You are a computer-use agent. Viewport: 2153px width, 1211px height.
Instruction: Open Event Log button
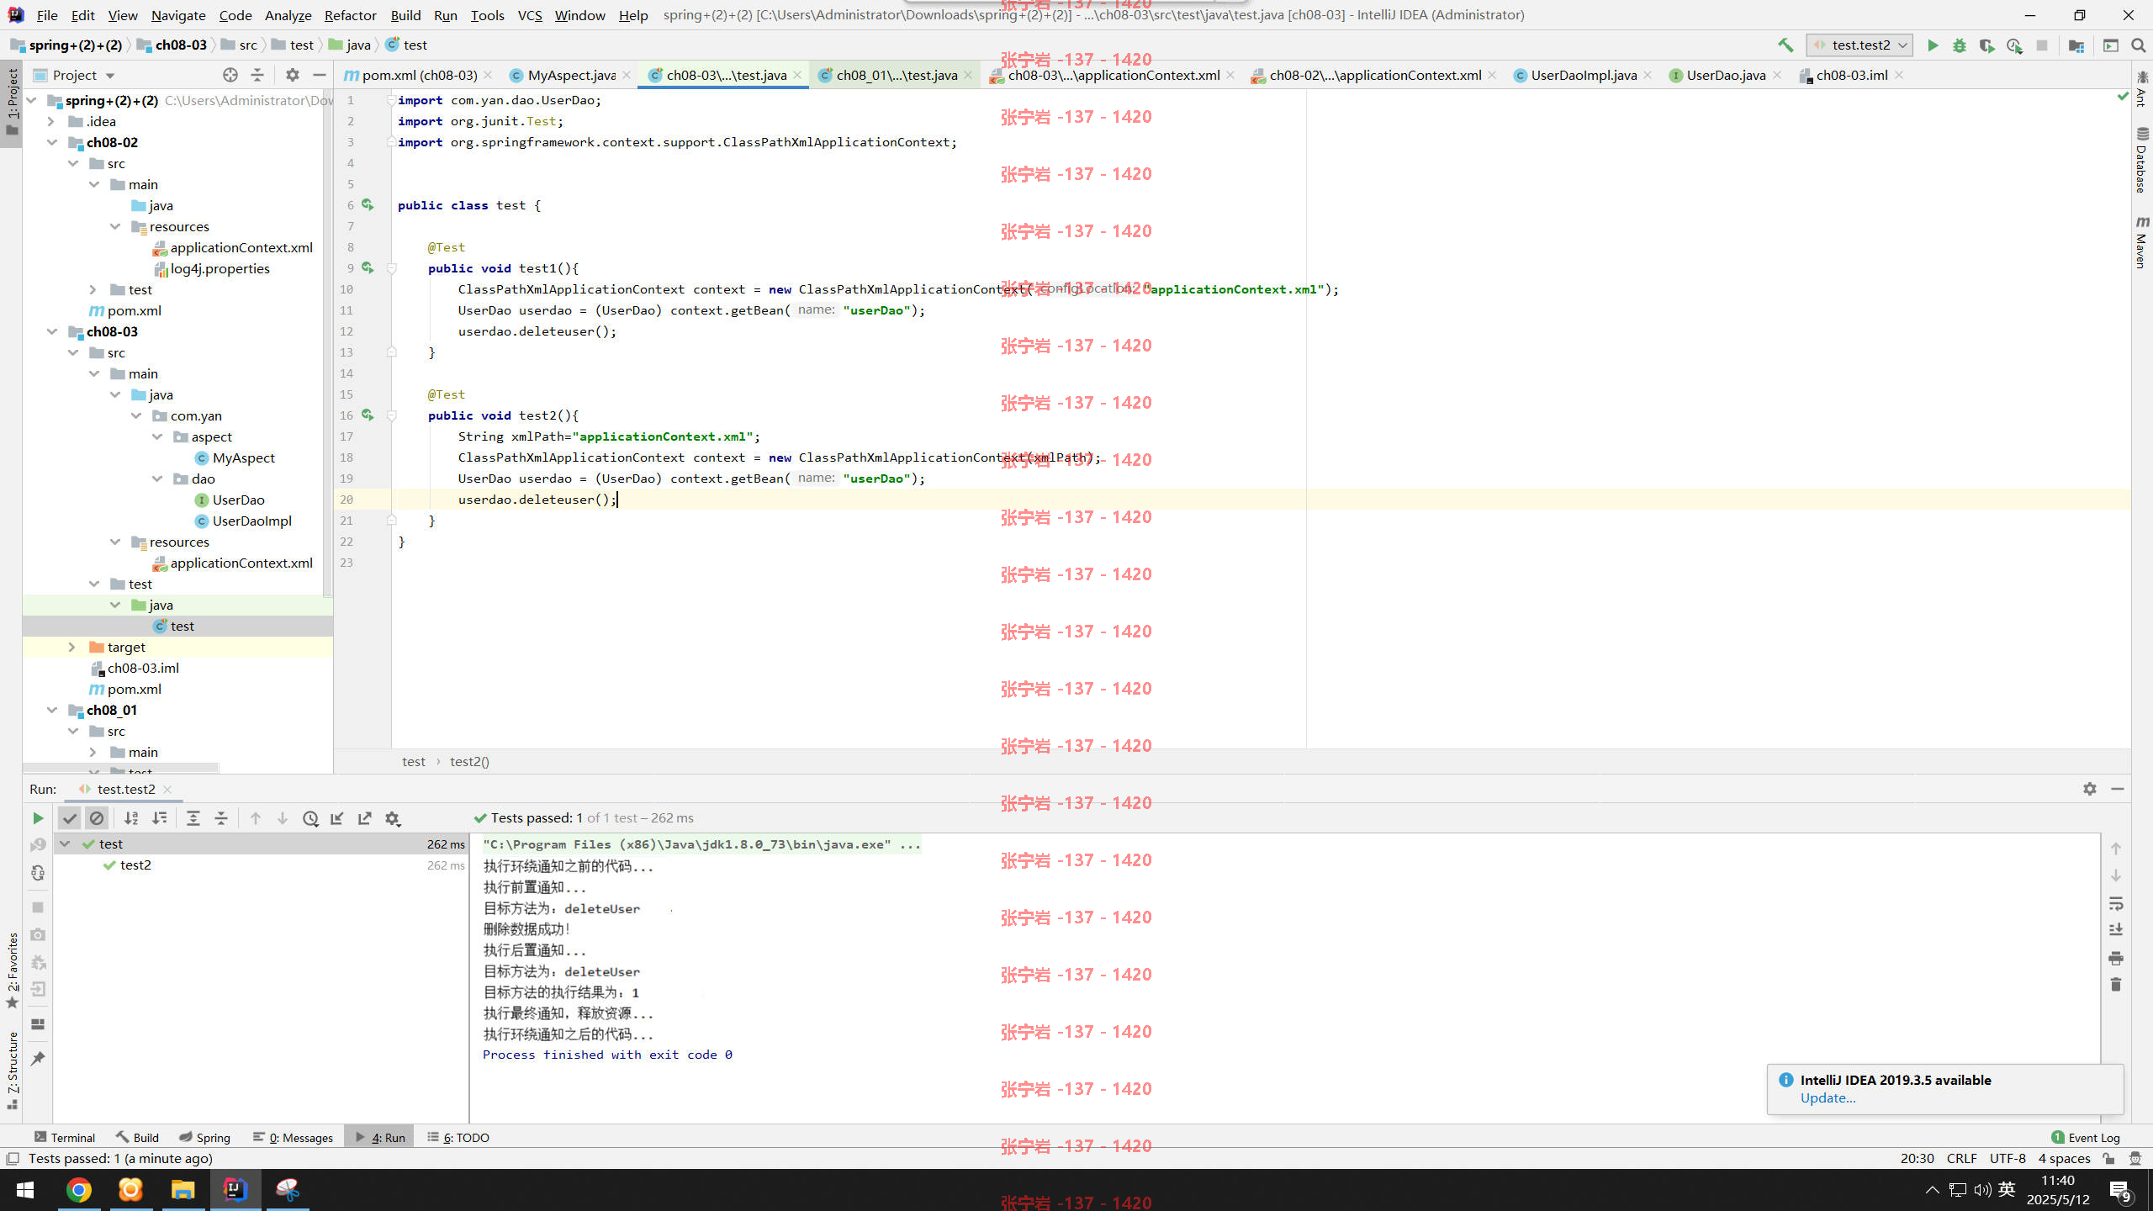(x=2086, y=1137)
